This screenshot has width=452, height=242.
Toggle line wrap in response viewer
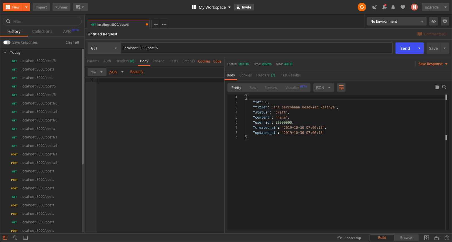coord(341,87)
